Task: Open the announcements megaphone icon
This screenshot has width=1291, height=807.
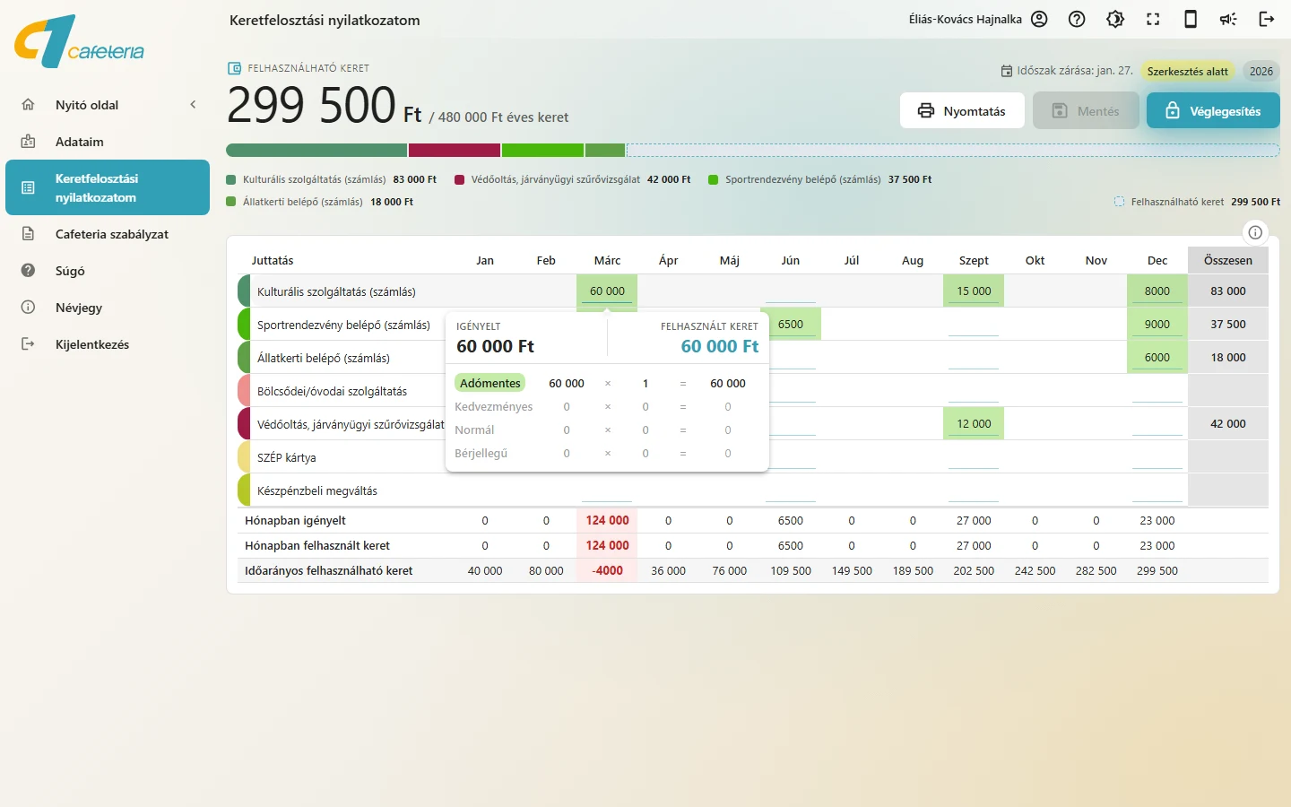Action: pos(1228,19)
